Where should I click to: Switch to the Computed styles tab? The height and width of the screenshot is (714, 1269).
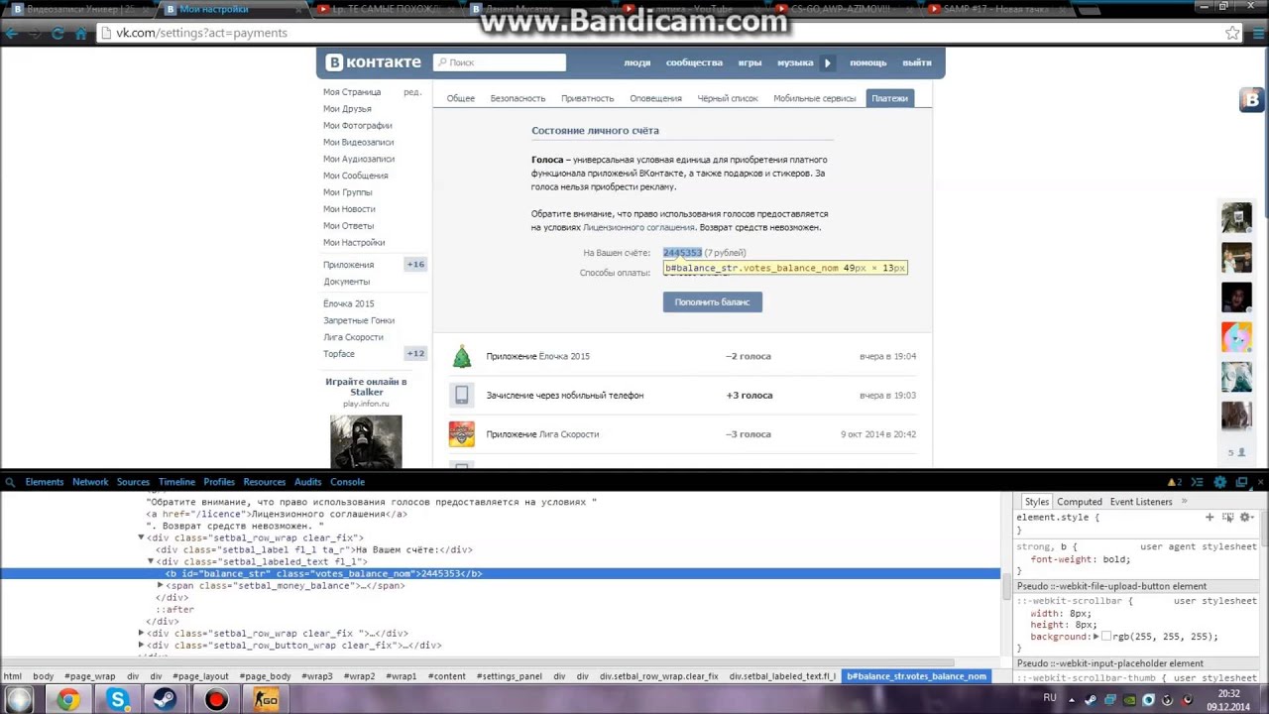tap(1080, 502)
